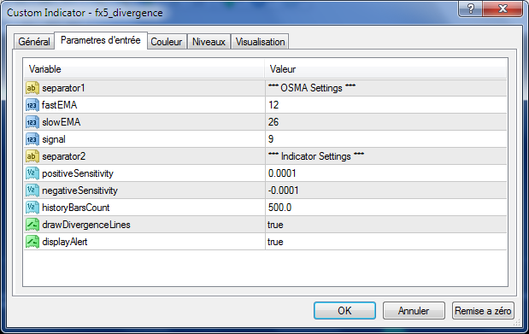Select the negativeSensitivity variable name
The width and height of the screenshot is (529, 334).
coord(79,190)
